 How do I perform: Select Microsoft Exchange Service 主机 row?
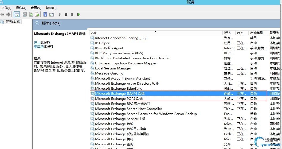point(120,119)
